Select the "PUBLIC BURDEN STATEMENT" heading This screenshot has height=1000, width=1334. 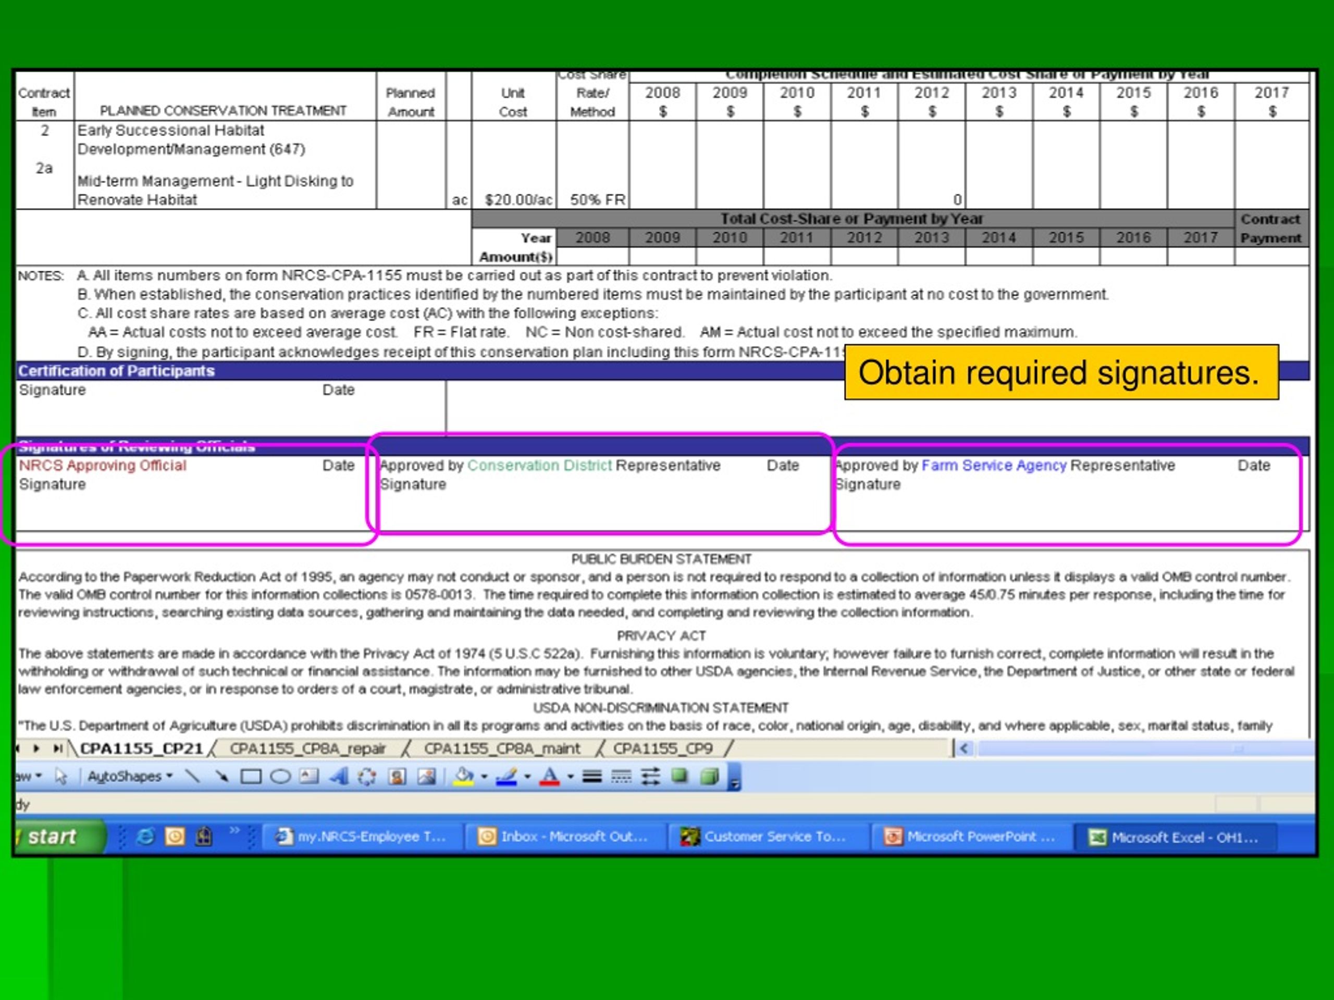(x=662, y=559)
